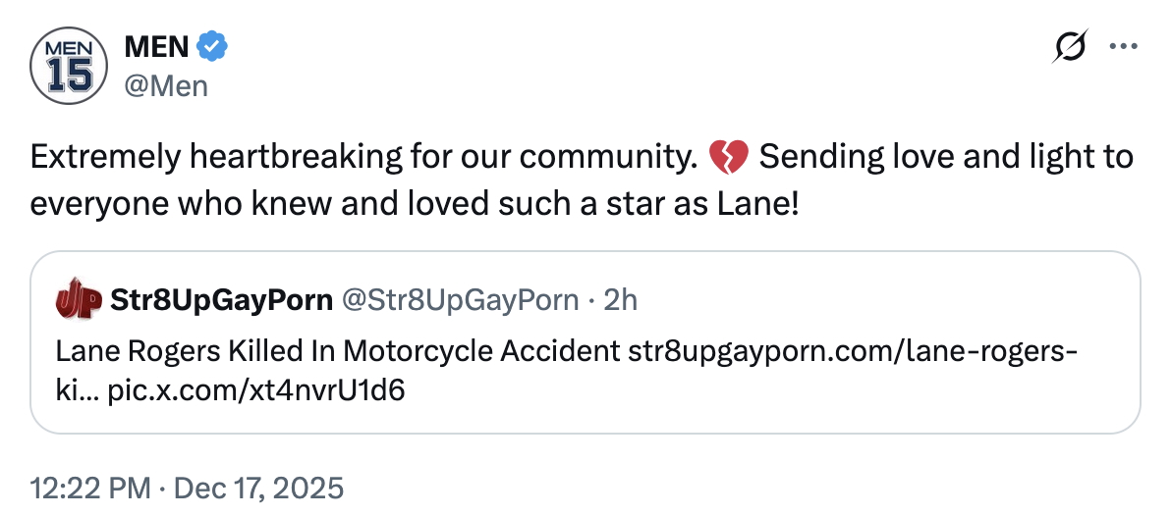
Task: Visit the @Str8UpGayPorn handle
Action: pyautogui.click(x=460, y=300)
